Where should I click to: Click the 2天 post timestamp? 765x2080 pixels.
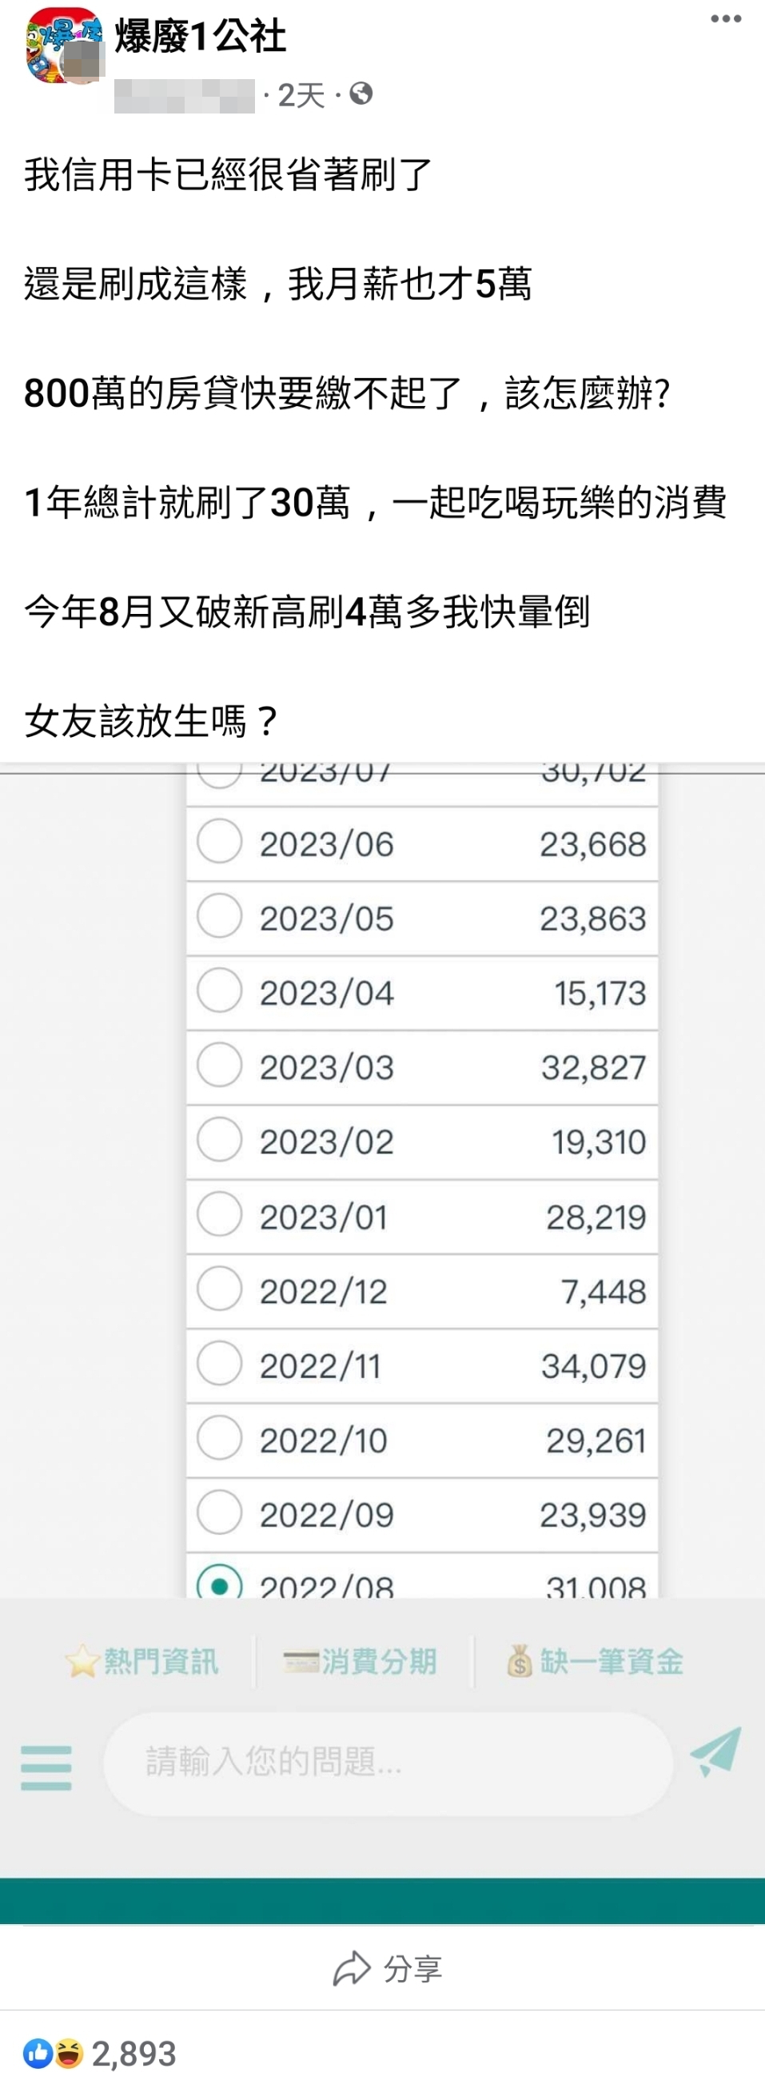point(301,95)
